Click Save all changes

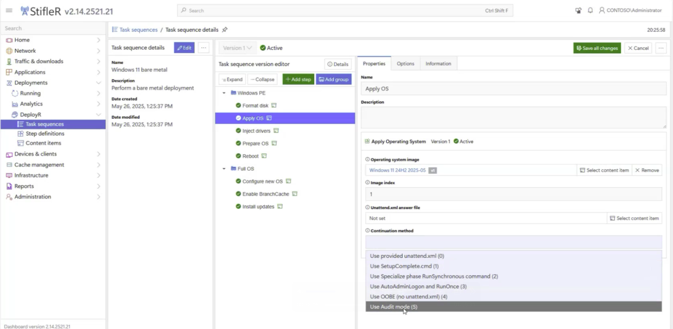(597, 48)
